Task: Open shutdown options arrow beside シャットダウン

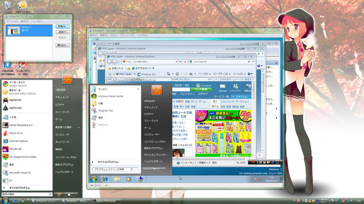Action: click(163, 169)
